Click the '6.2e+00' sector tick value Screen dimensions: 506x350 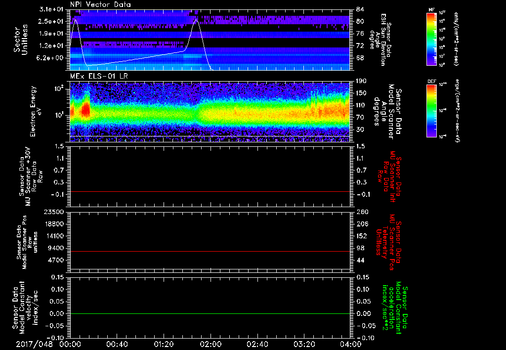(x=51, y=58)
